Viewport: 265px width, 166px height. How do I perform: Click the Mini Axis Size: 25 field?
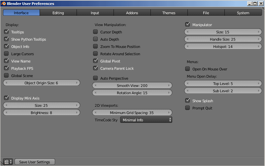[x=42, y=105]
